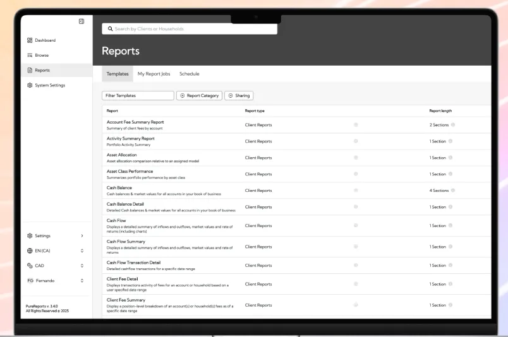Click the globe icon in Asset Allocation row

tap(356, 158)
